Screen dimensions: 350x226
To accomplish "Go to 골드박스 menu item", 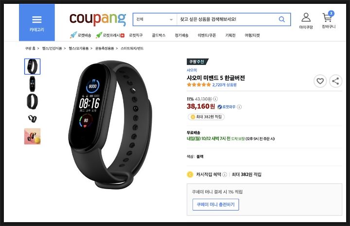I will pyautogui.click(x=158, y=35).
